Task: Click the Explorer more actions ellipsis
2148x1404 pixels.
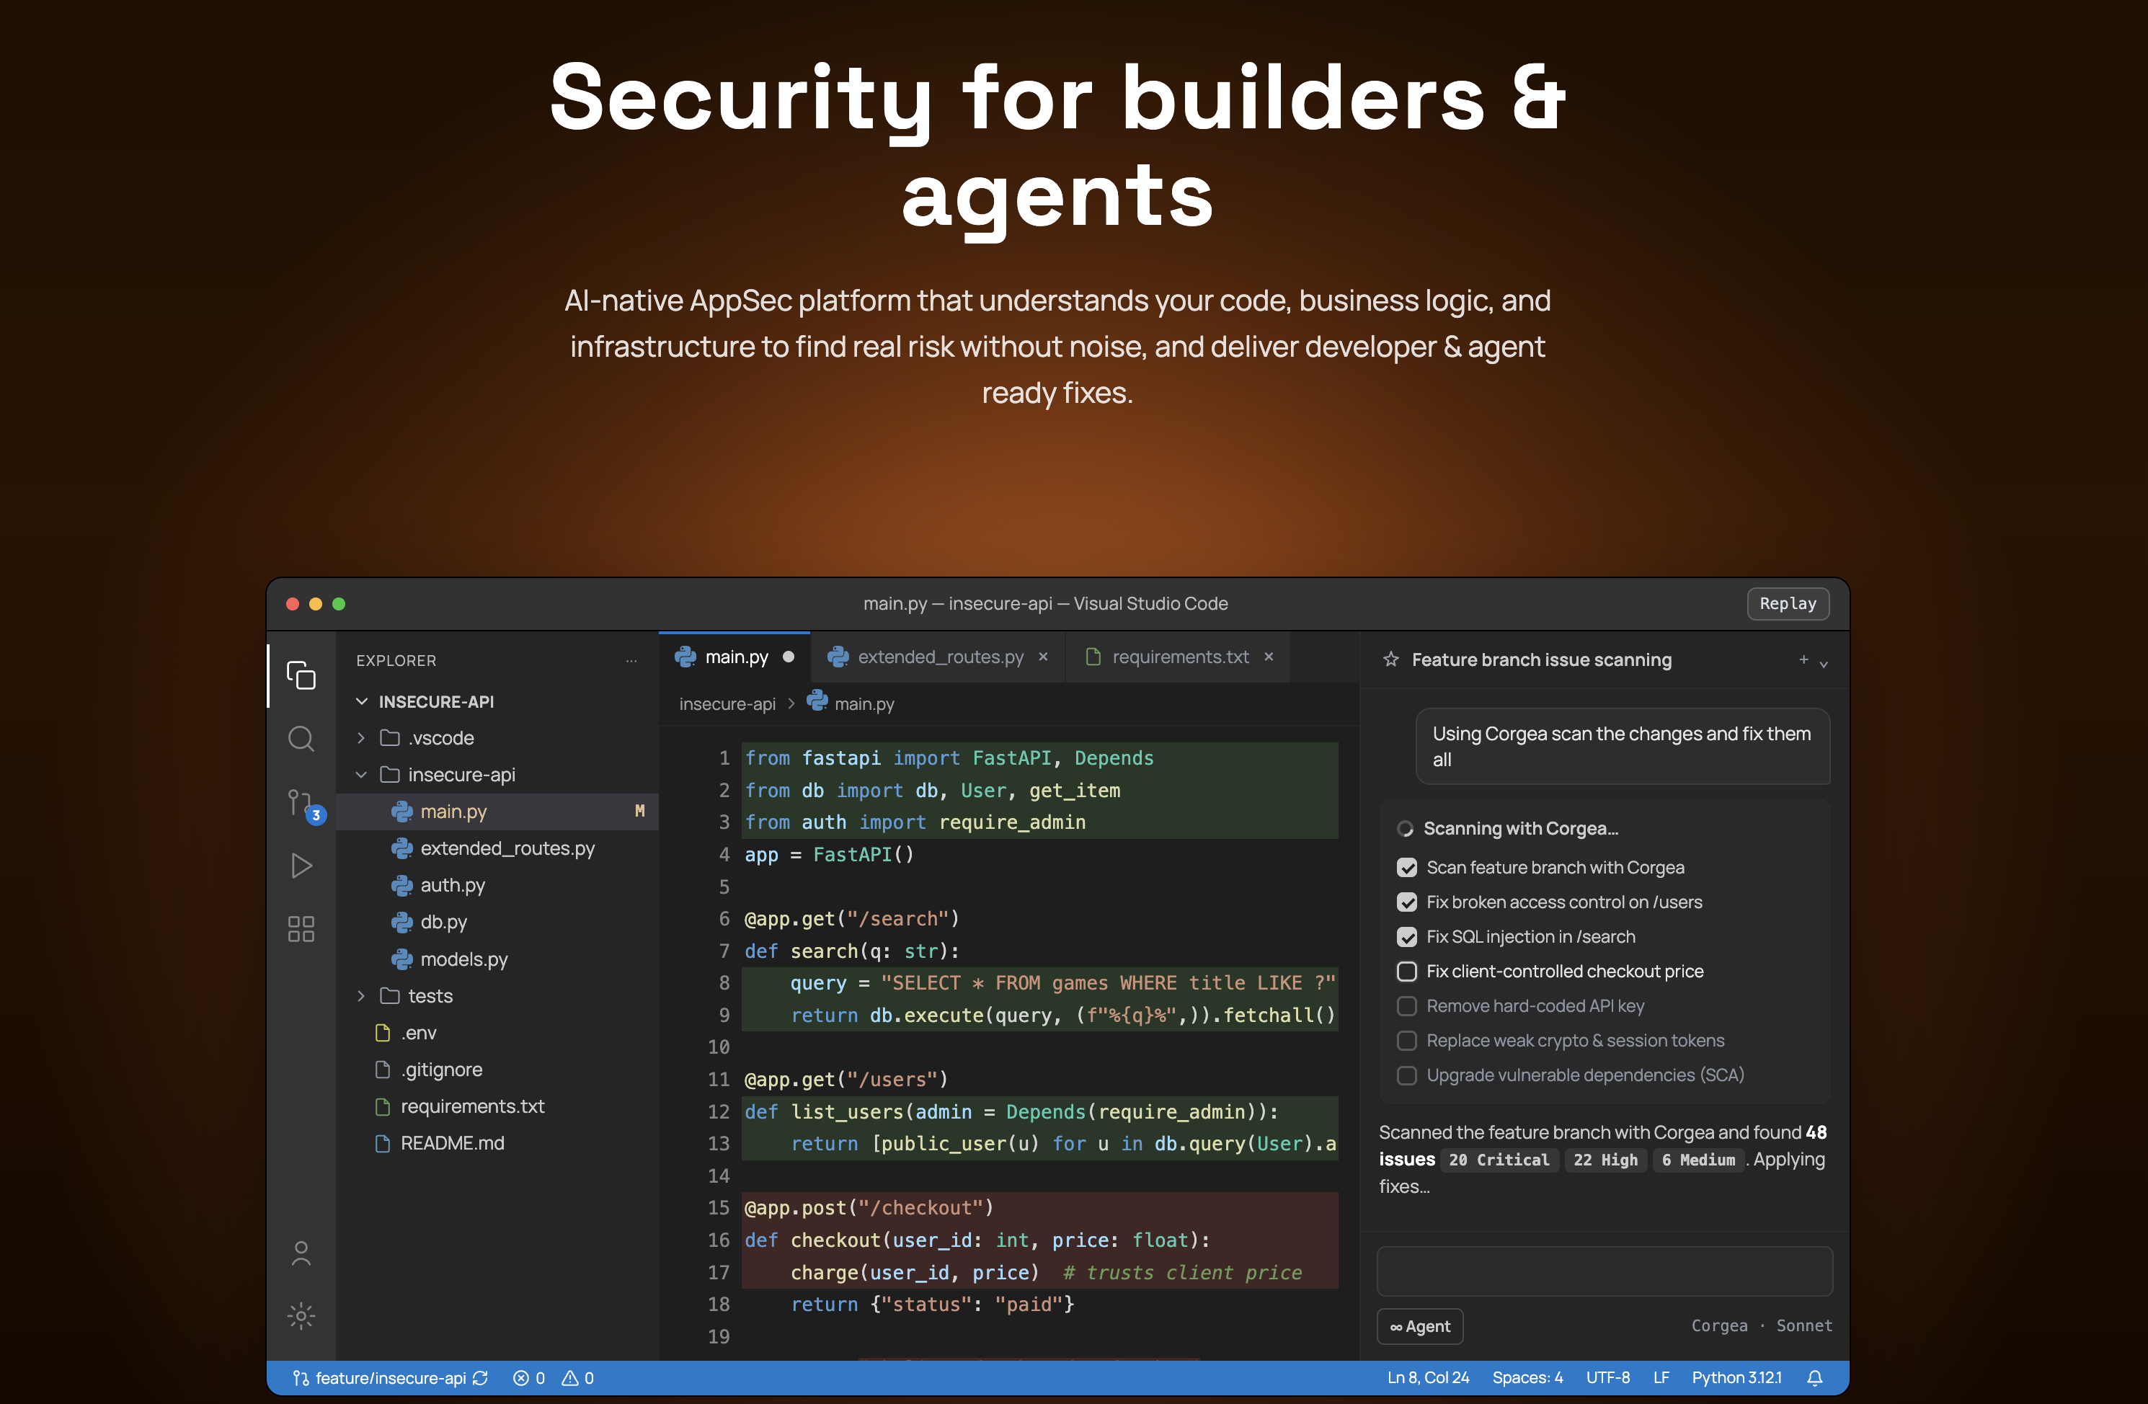Action: pyautogui.click(x=631, y=660)
